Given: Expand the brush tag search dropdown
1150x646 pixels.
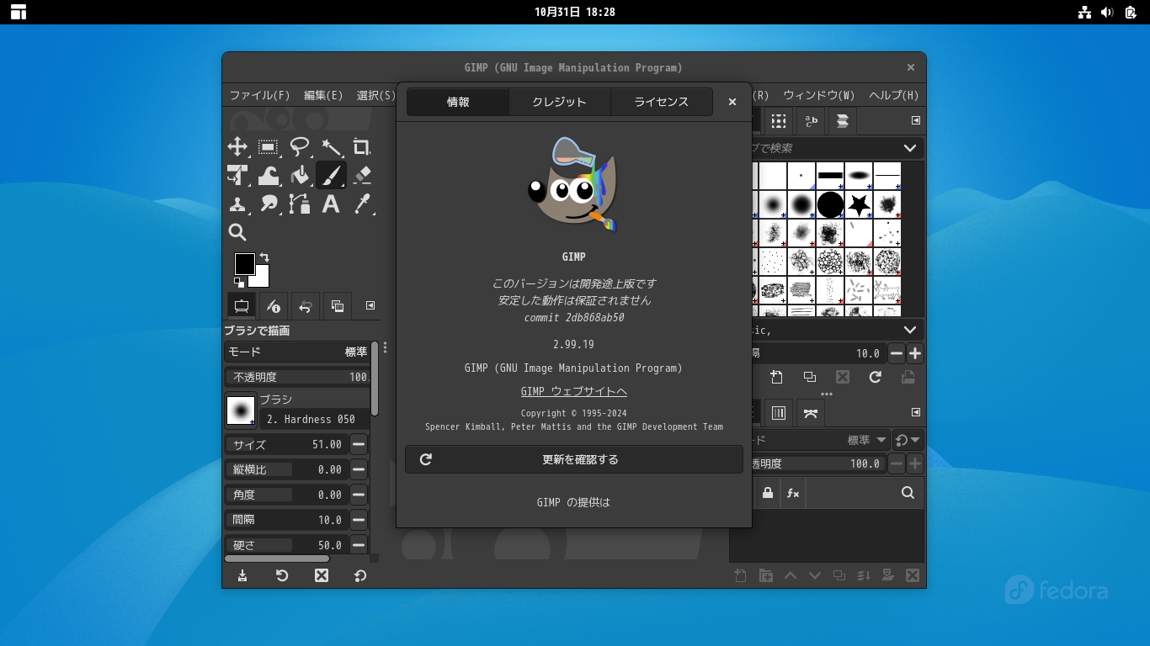Looking at the screenshot, I should pyautogui.click(x=910, y=148).
